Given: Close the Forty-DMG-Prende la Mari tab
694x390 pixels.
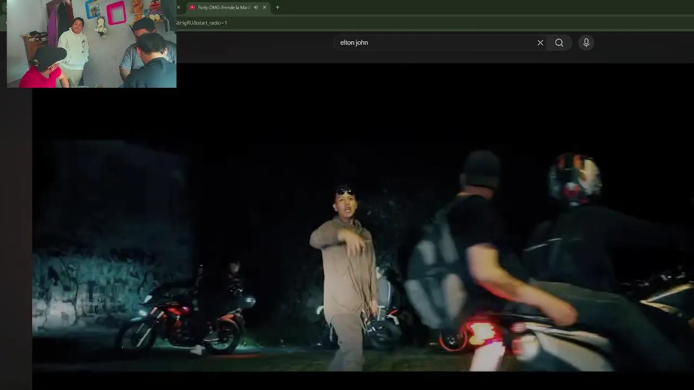Looking at the screenshot, I should click(265, 8).
